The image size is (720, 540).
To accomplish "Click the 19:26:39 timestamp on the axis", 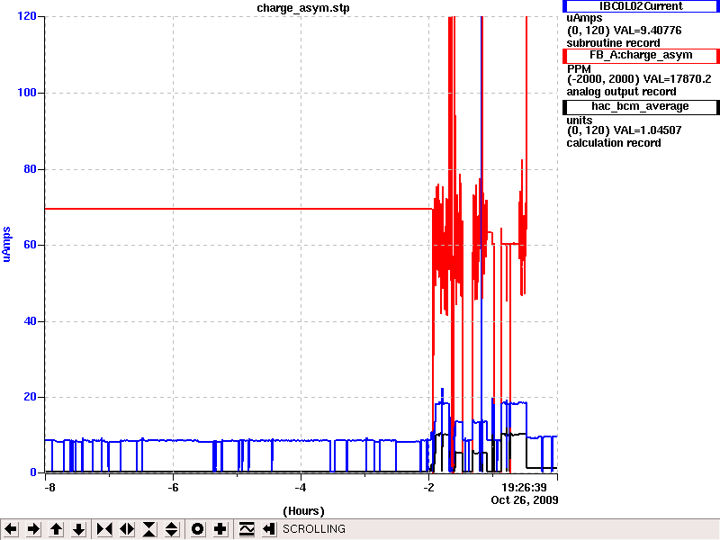I will (524, 487).
